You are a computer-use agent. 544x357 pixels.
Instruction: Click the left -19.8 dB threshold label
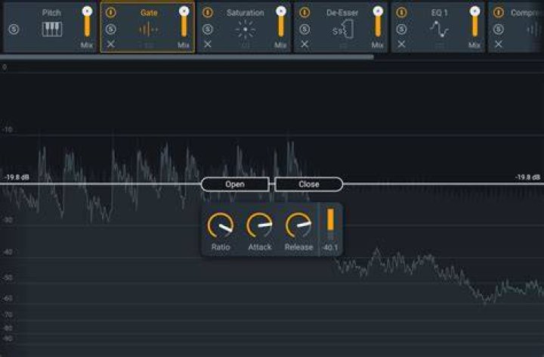pos(17,178)
